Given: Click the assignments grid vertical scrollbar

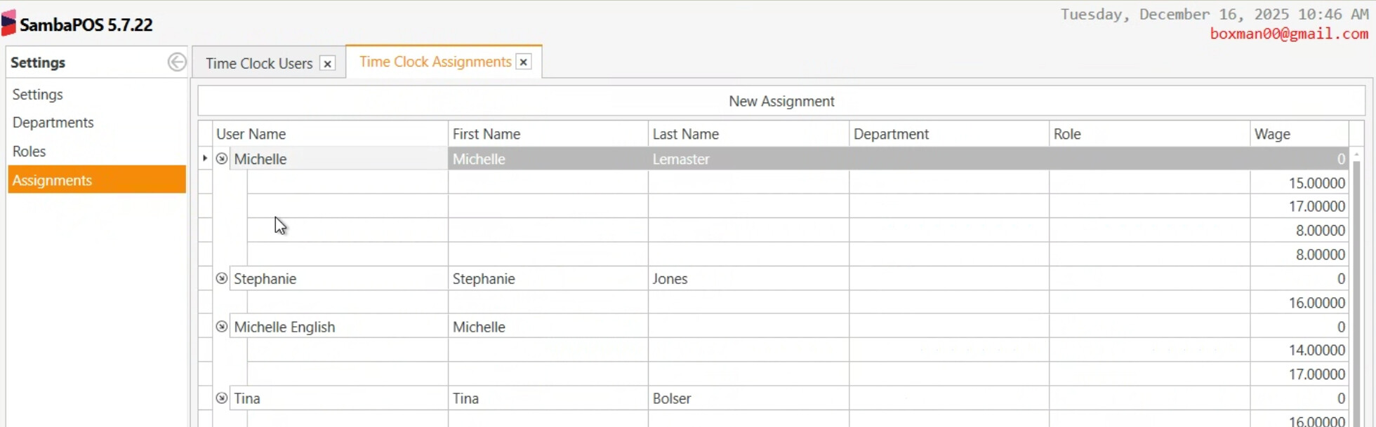Looking at the screenshot, I should click(1356, 280).
